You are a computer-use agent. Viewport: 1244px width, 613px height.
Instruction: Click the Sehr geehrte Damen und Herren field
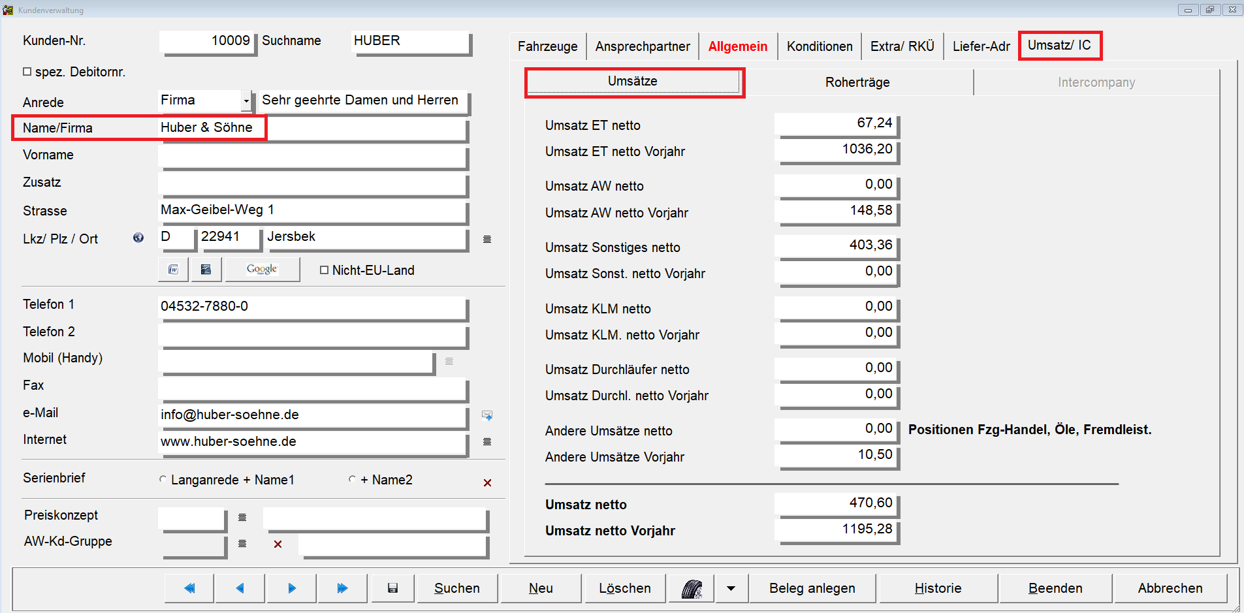click(363, 101)
